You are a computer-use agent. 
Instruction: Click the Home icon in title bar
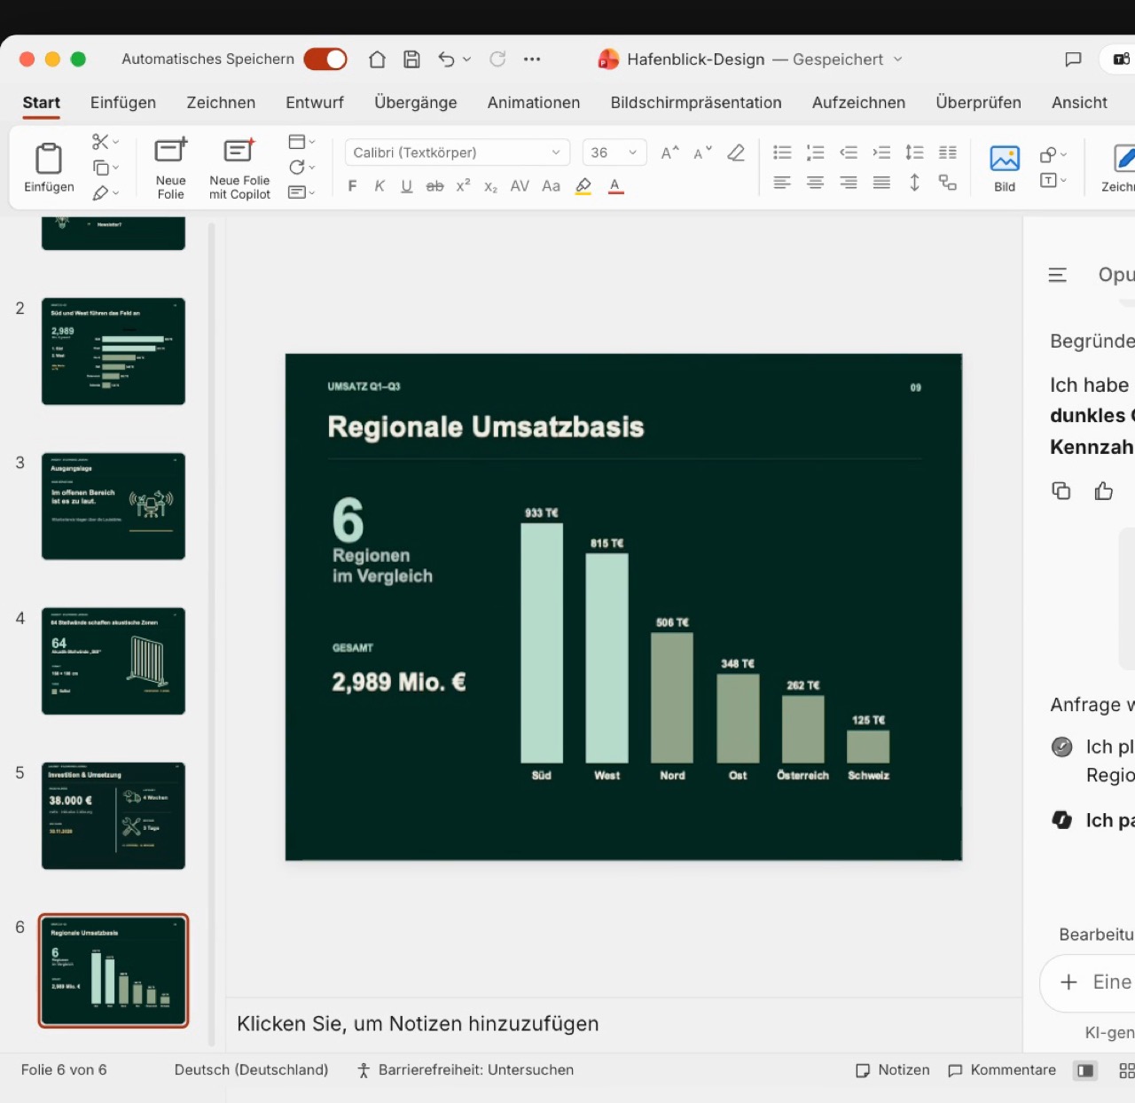click(377, 59)
